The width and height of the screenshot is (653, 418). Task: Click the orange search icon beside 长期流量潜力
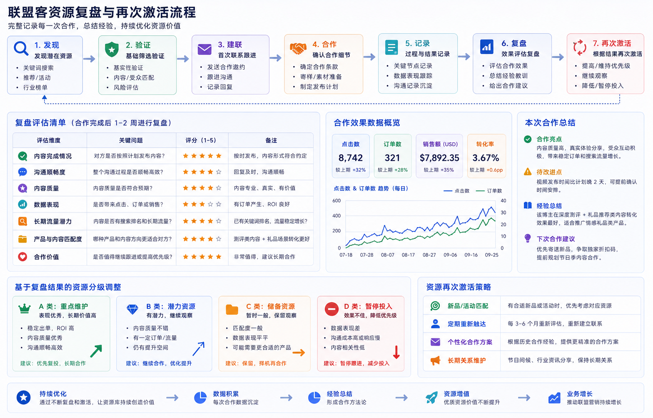tap(22, 221)
